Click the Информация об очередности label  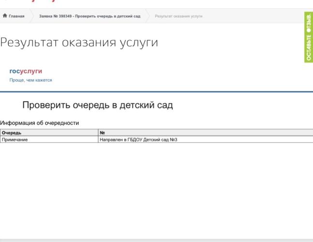pyautogui.click(x=40, y=123)
